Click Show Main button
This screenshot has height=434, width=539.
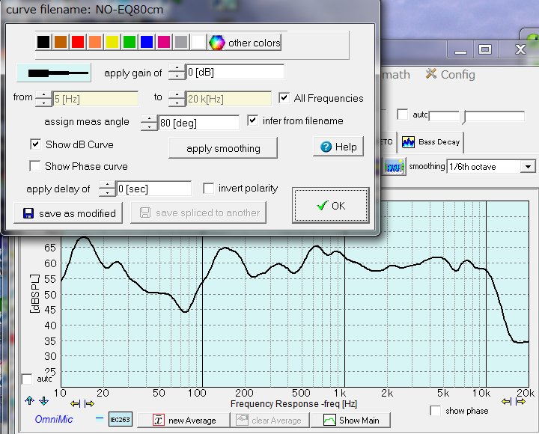tap(351, 420)
